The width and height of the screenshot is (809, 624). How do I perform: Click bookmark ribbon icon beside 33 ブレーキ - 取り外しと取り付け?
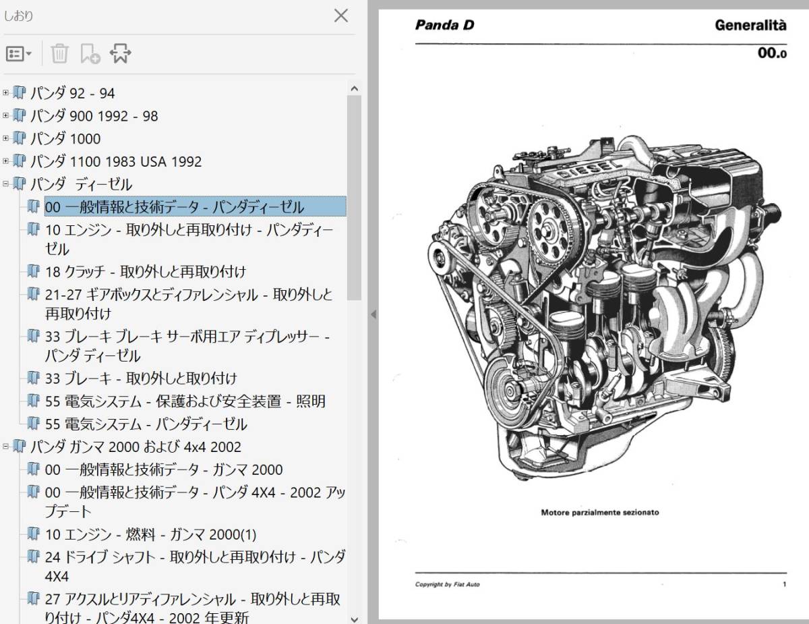pos(34,378)
